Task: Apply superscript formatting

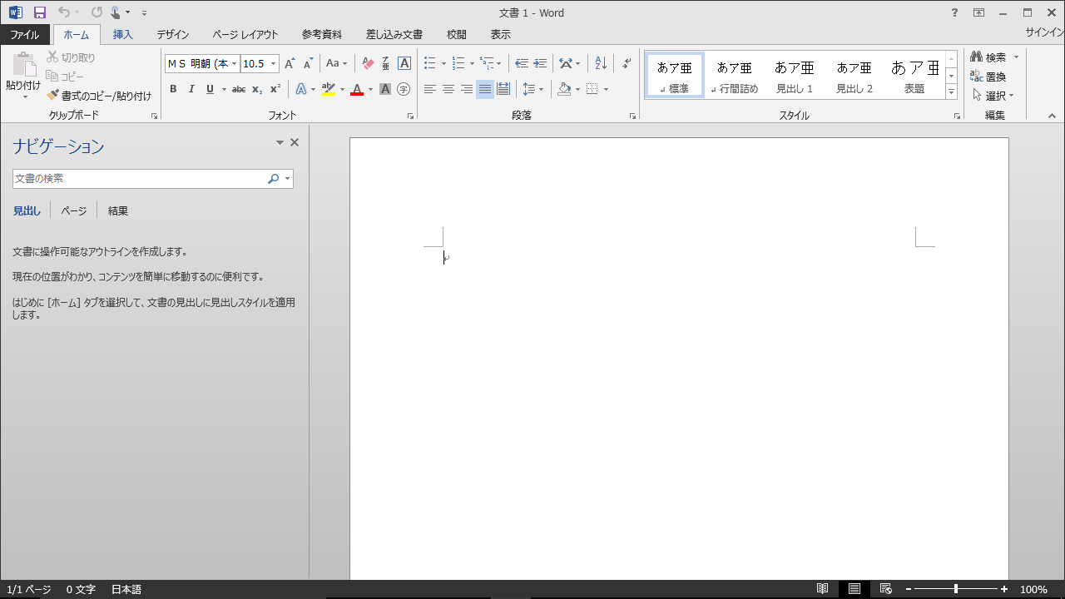Action: (275, 89)
